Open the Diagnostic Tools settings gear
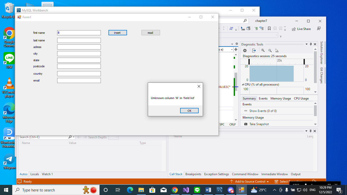347x195 pixels. (245, 50)
